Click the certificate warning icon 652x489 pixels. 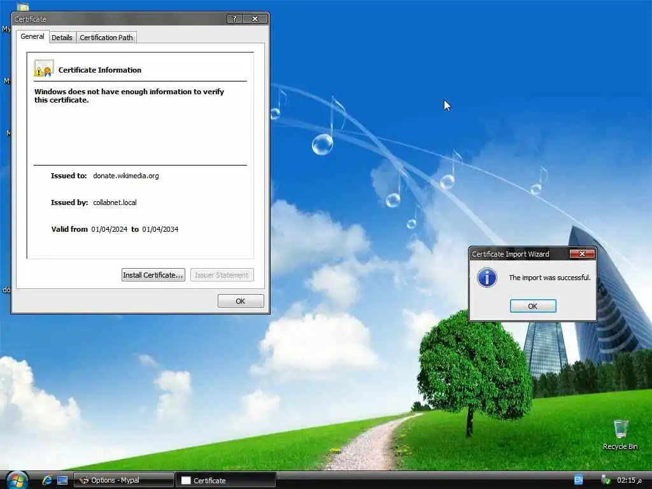click(x=44, y=69)
